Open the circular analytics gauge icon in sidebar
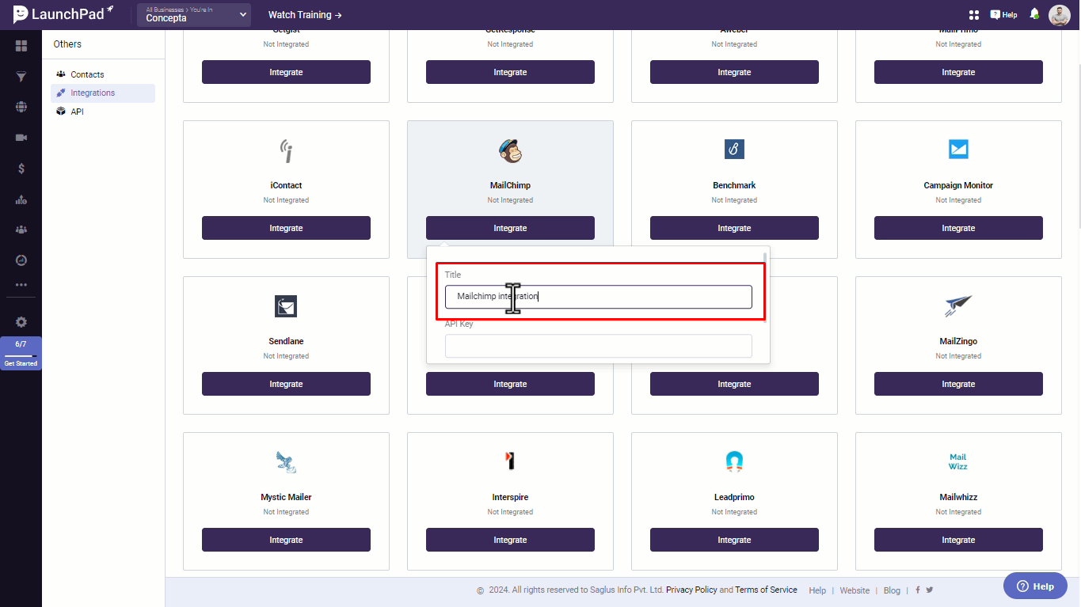 coord(21,260)
